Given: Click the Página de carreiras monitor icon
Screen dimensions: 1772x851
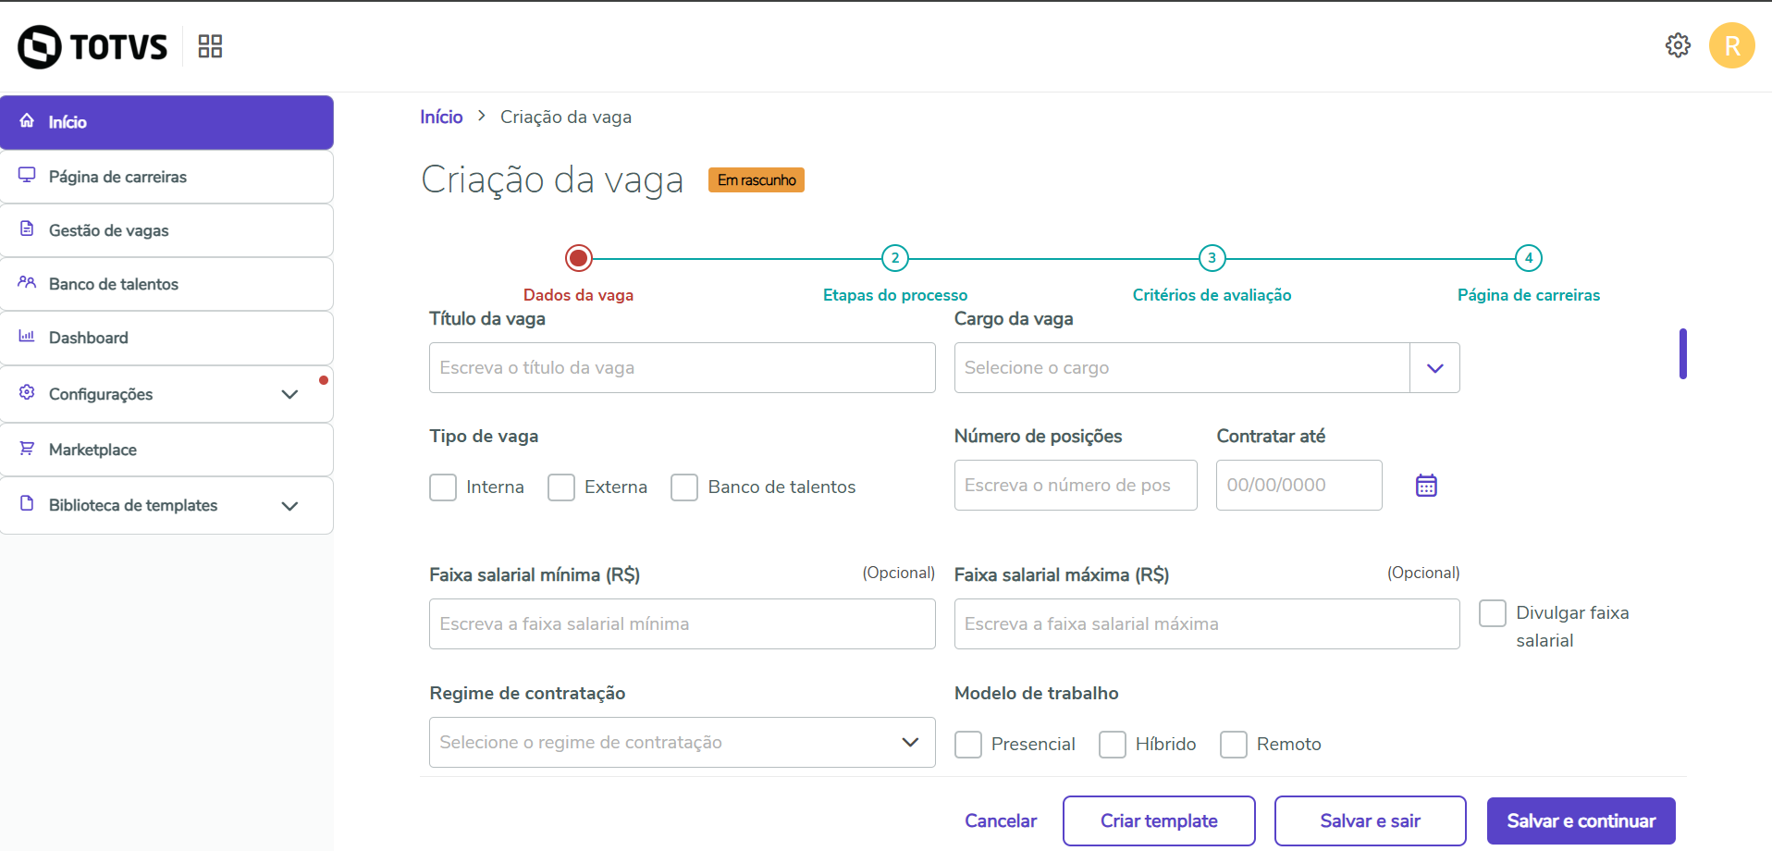Looking at the screenshot, I should 27,176.
